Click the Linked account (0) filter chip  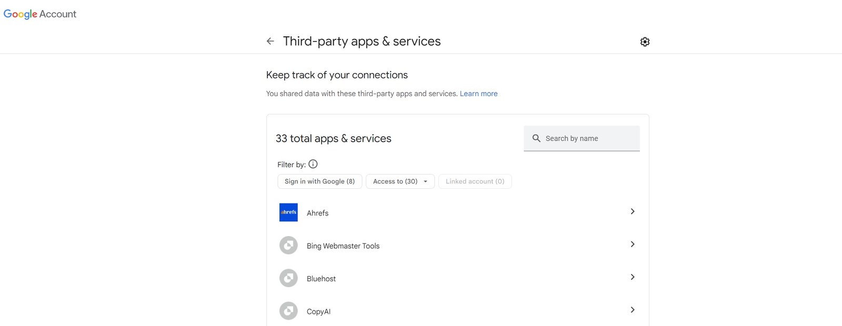click(x=475, y=181)
